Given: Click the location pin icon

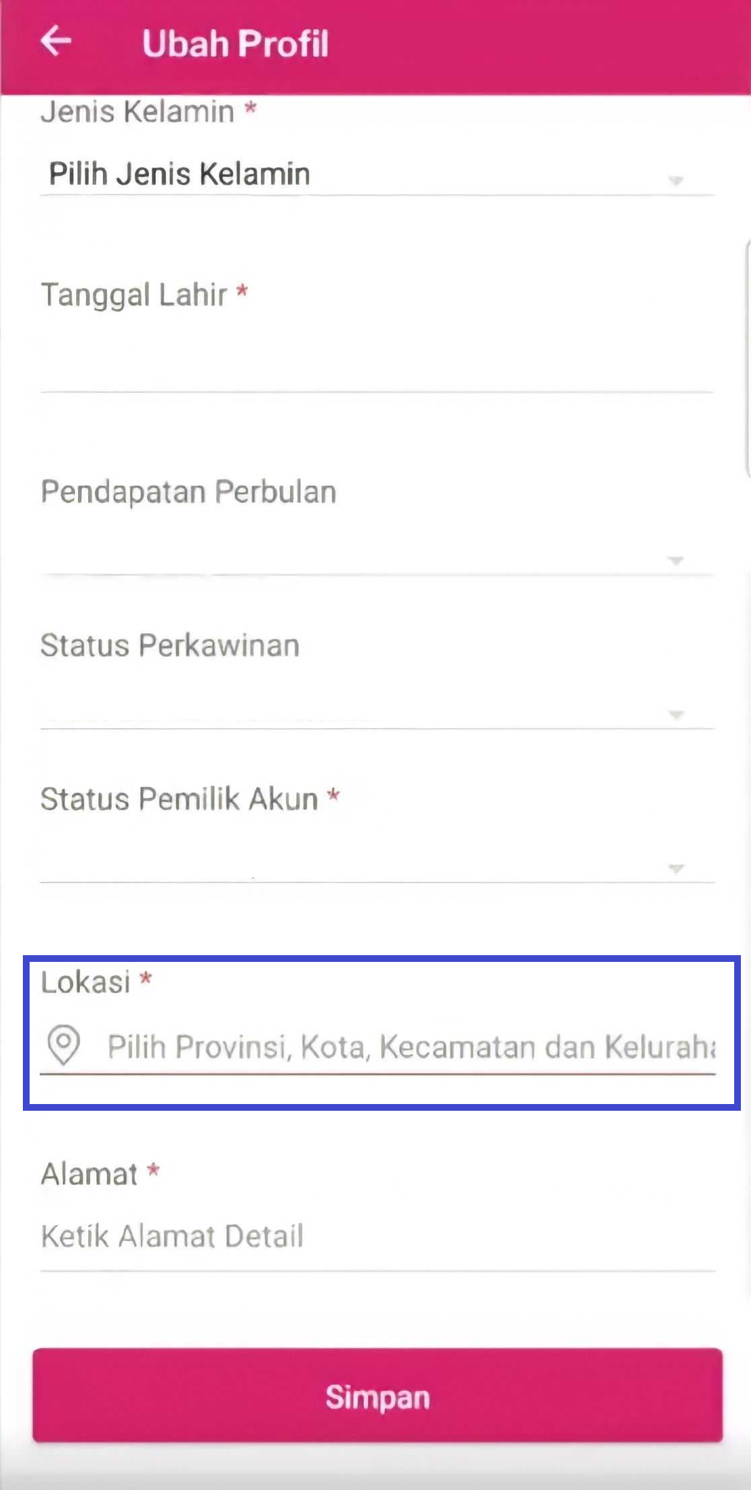Looking at the screenshot, I should 64,1045.
